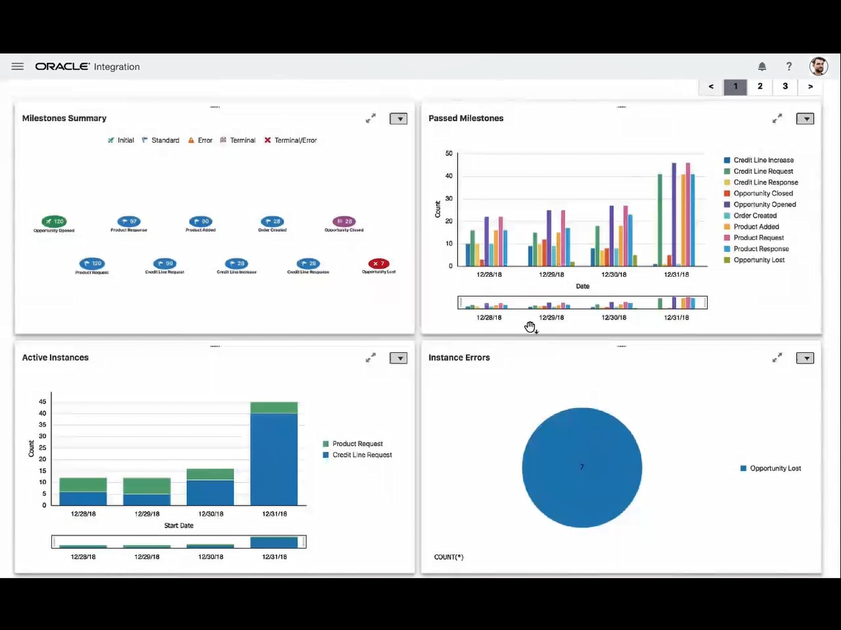Screen dimensions: 841x630
Task: Click the notifications bell icon
Action: point(762,67)
